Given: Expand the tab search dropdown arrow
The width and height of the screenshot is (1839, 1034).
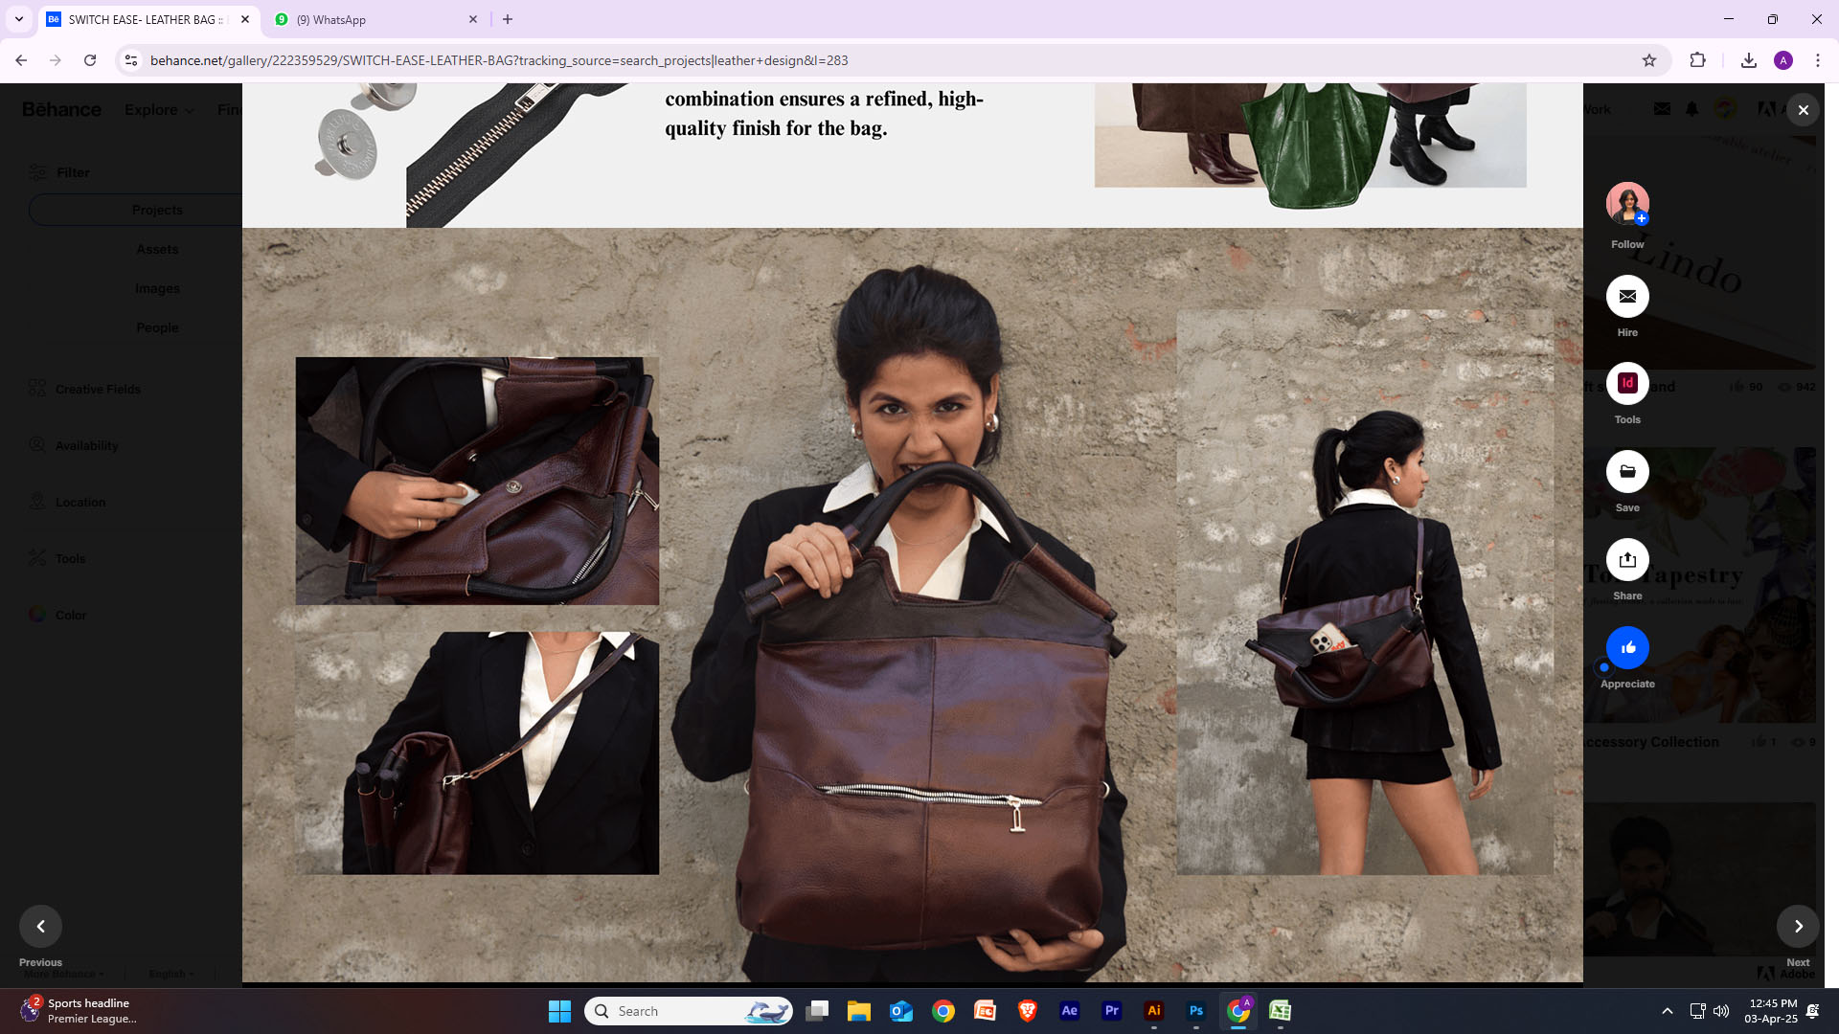Looking at the screenshot, I should point(18,19).
